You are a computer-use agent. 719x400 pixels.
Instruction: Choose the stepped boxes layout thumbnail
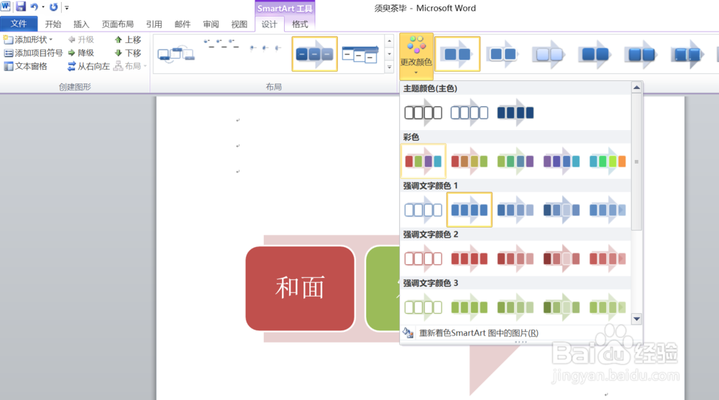click(x=360, y=54)
